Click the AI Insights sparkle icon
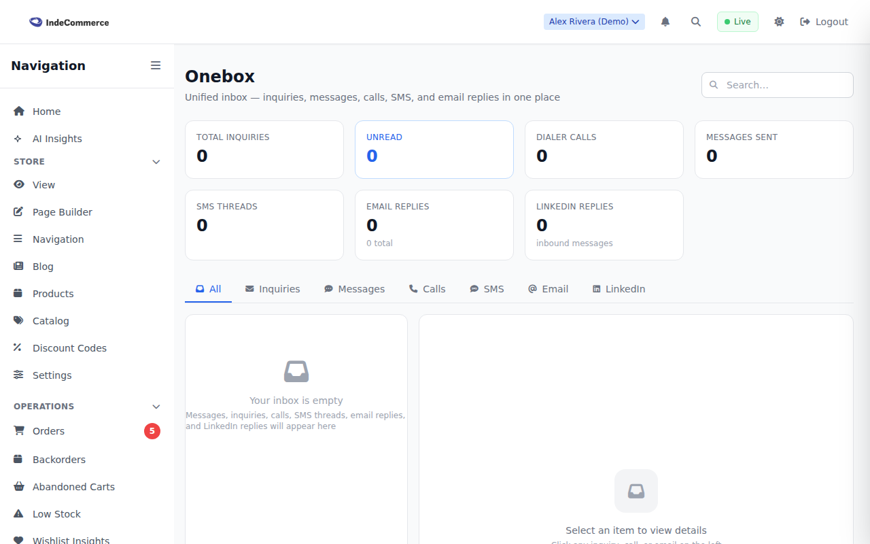 18,139
